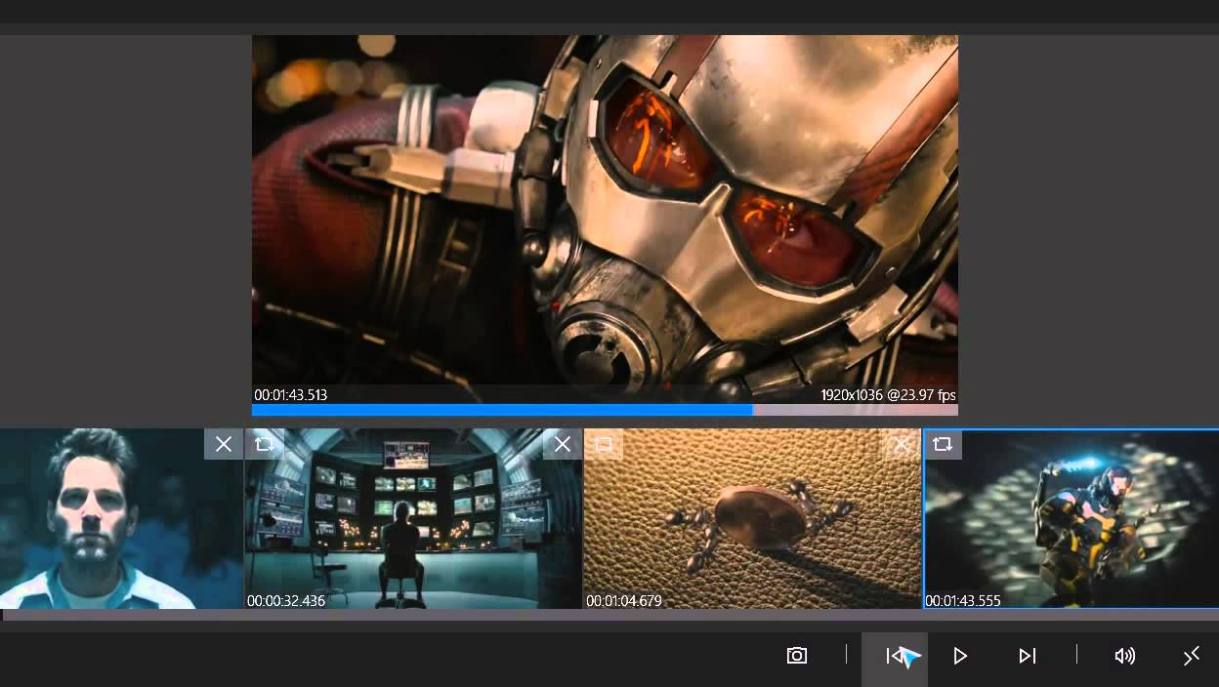Image resolution: width=1219 pixels, height=687 pixels.
Task: Collapse the player with the shrink arrows icon
Action: (1191, 656)
